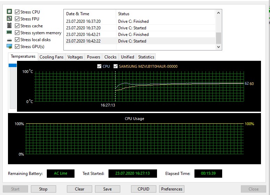Click the RAM module icon beside Stress system memory
Screen dimensions: 270x195
[x=9, y=32]
